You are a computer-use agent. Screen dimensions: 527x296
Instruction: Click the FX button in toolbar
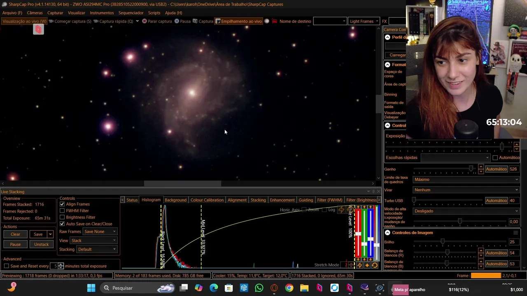(384, 21)
